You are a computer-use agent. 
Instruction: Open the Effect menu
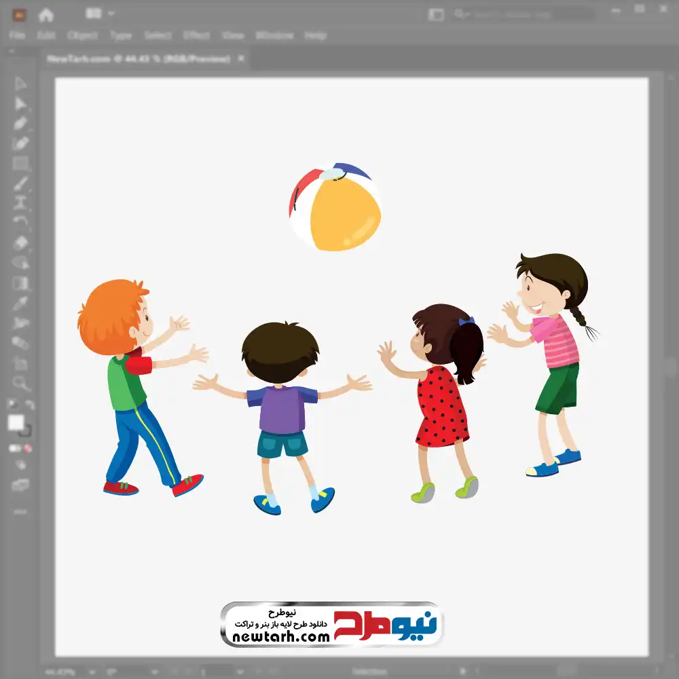click(x=196, y=35)
